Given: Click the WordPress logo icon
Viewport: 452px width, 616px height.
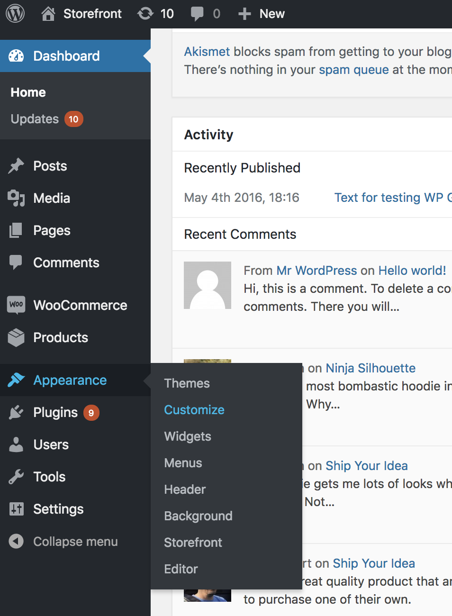Looking at the screenshot, I should pyautogui.click(x=15, y=14).
